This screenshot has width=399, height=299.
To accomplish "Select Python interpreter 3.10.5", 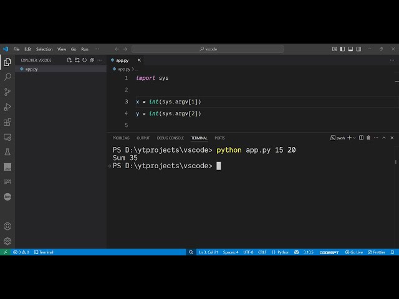I will point(308,252).
